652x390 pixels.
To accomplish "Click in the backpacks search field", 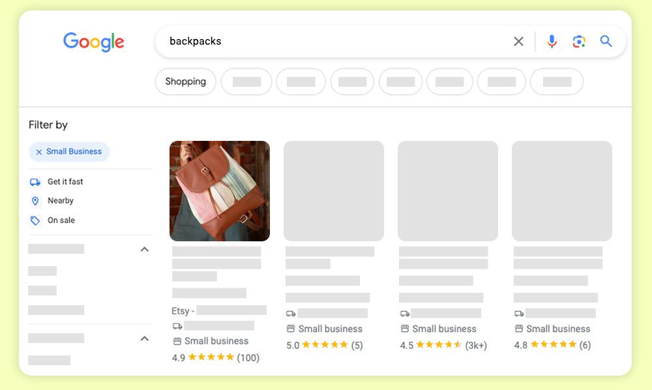I will 333,41.
